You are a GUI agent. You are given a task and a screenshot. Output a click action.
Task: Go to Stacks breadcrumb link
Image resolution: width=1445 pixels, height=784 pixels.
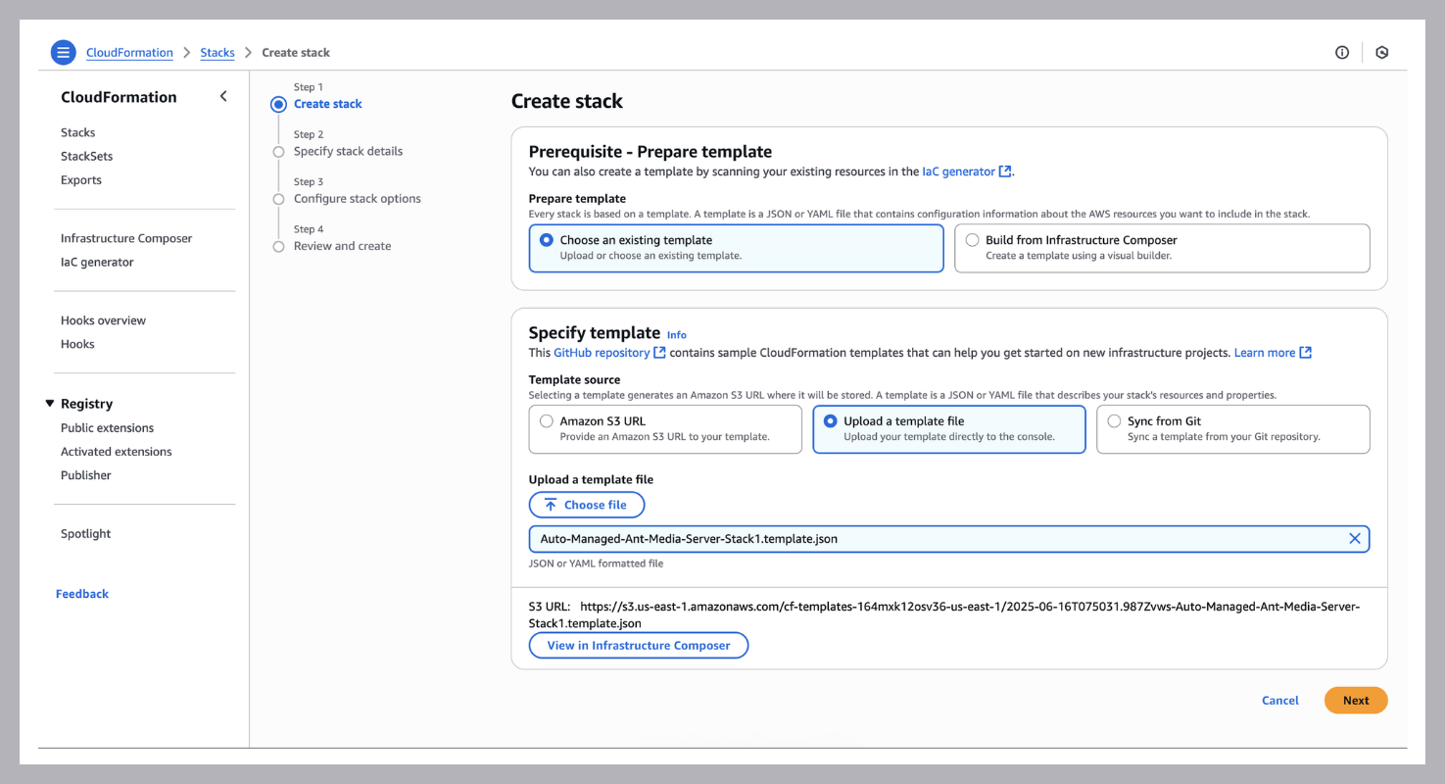(x=217, y=53)
